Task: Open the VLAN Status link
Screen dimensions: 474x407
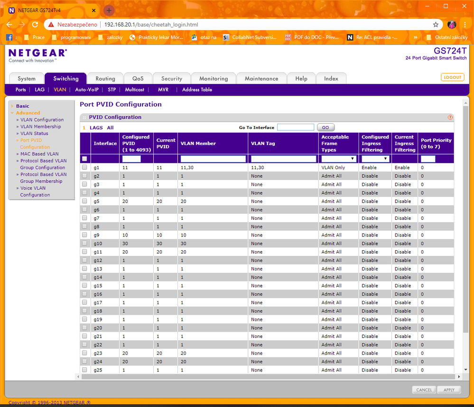Action: pos(34,133)
